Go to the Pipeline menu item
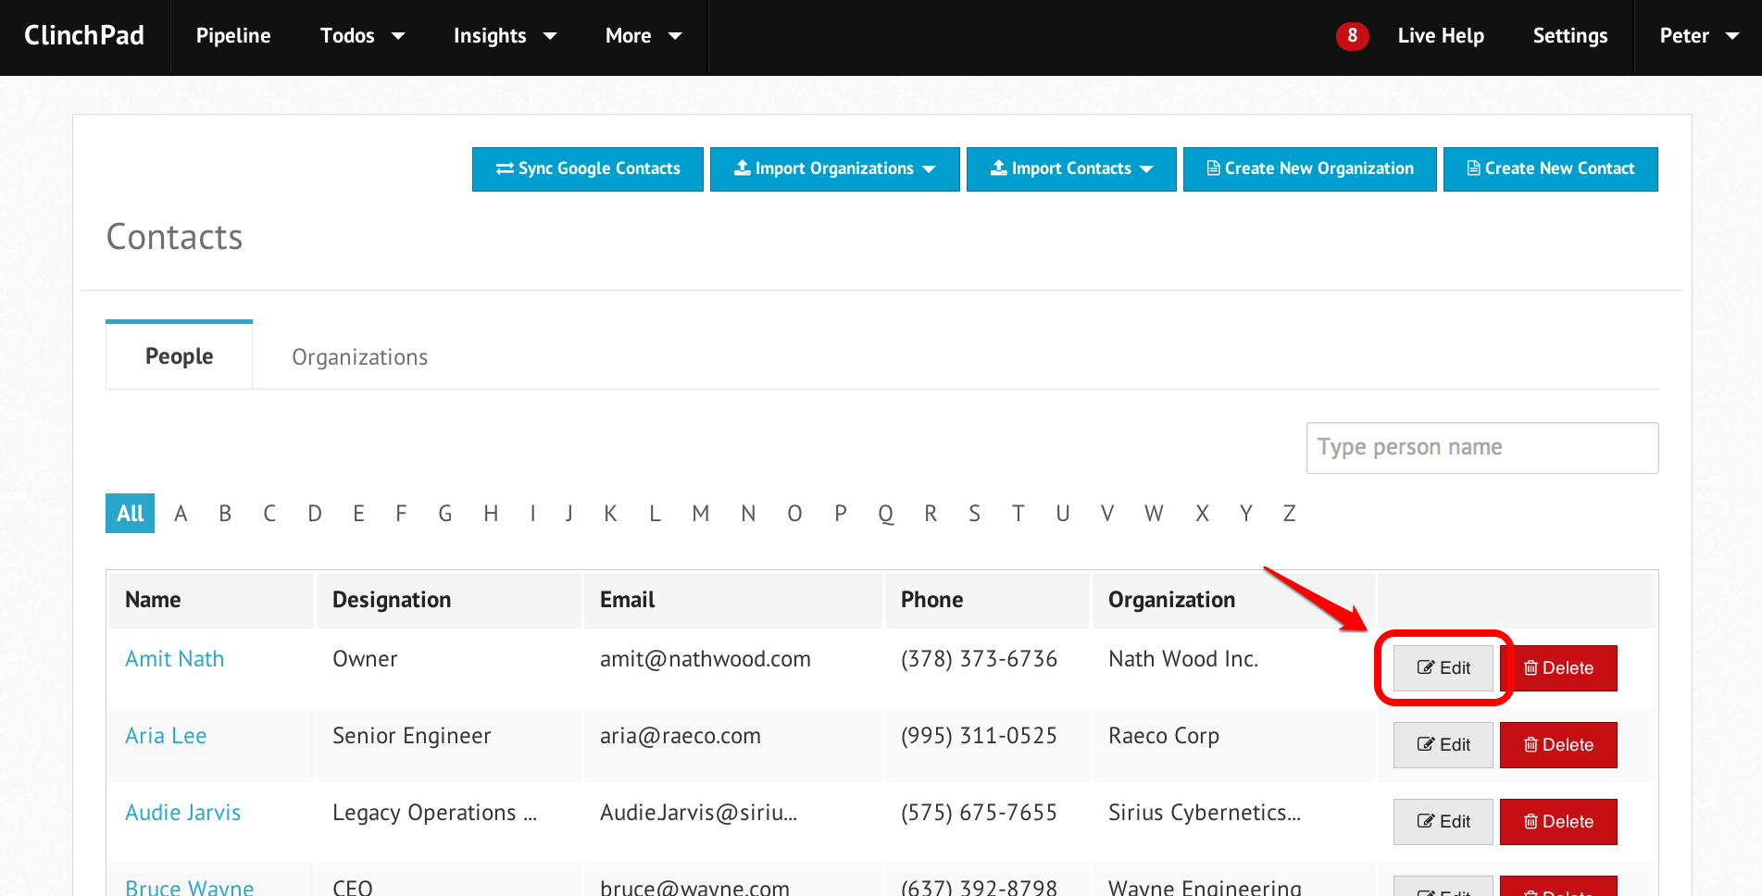Screen dimensions: 1762x896 [x=233, y=36]
